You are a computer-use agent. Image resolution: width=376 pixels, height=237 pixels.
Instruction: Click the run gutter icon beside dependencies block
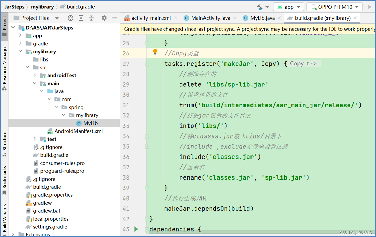(136, 229)
